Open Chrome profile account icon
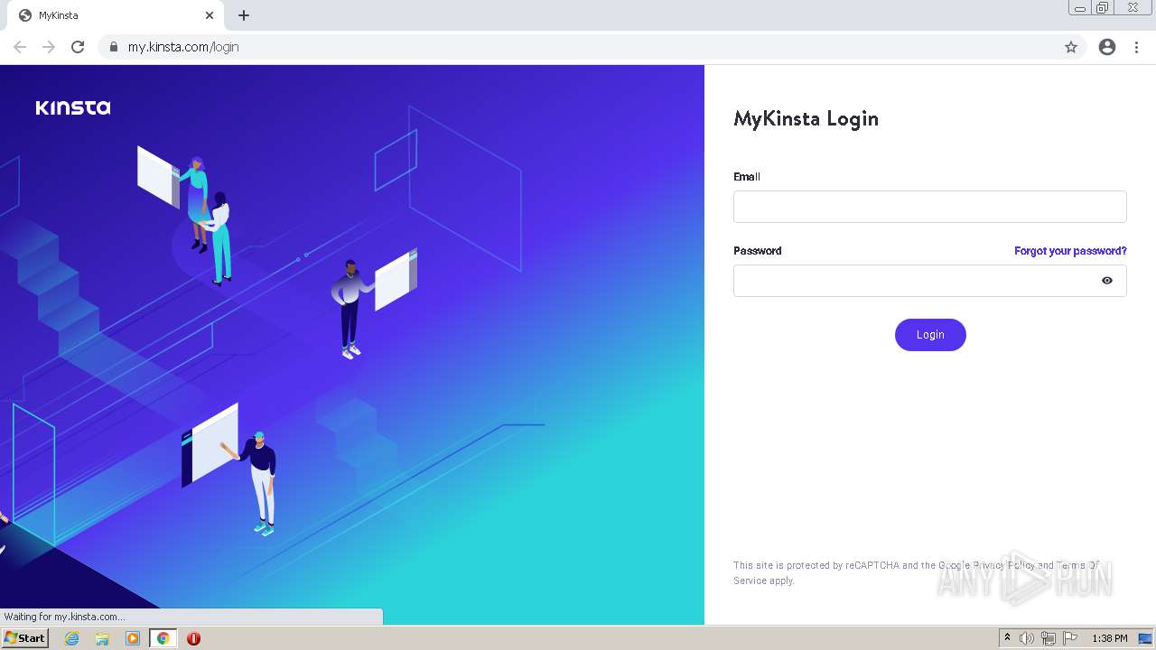 coord(1107,47)
